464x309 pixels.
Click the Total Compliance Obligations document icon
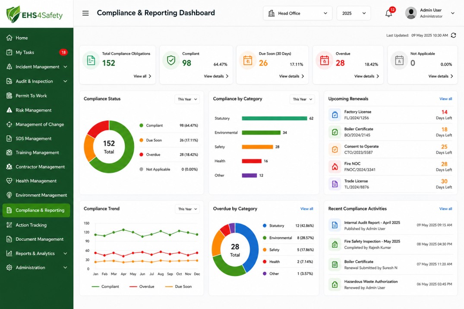(91, 60)
